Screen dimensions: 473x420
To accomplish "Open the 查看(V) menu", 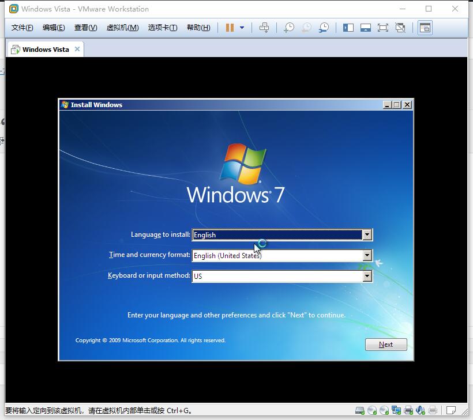I will click(86, 28).
